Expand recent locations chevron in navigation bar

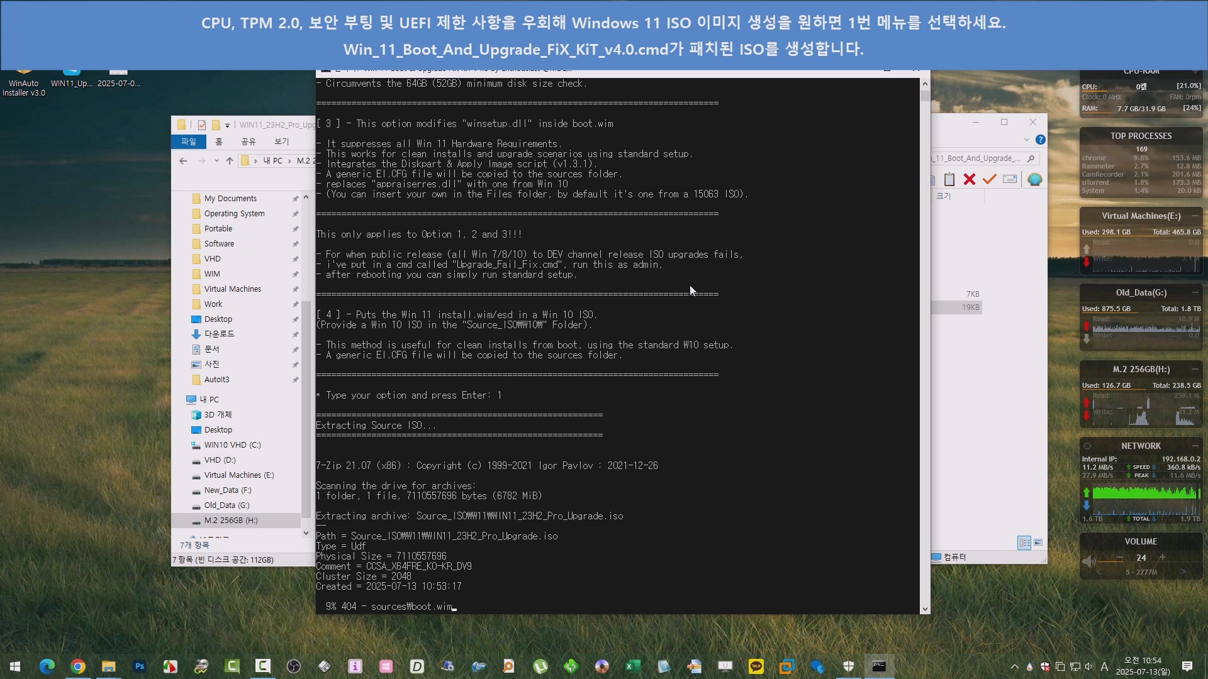pyautogui.click(x=216, y=161)
